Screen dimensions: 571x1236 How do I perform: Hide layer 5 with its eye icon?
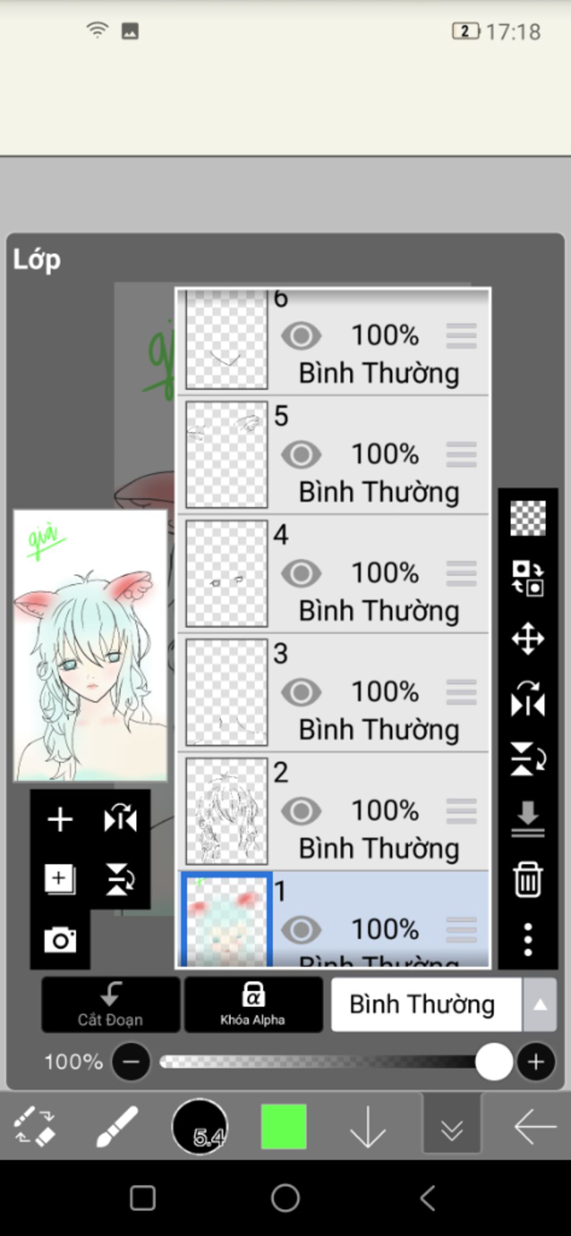point(301,454)
